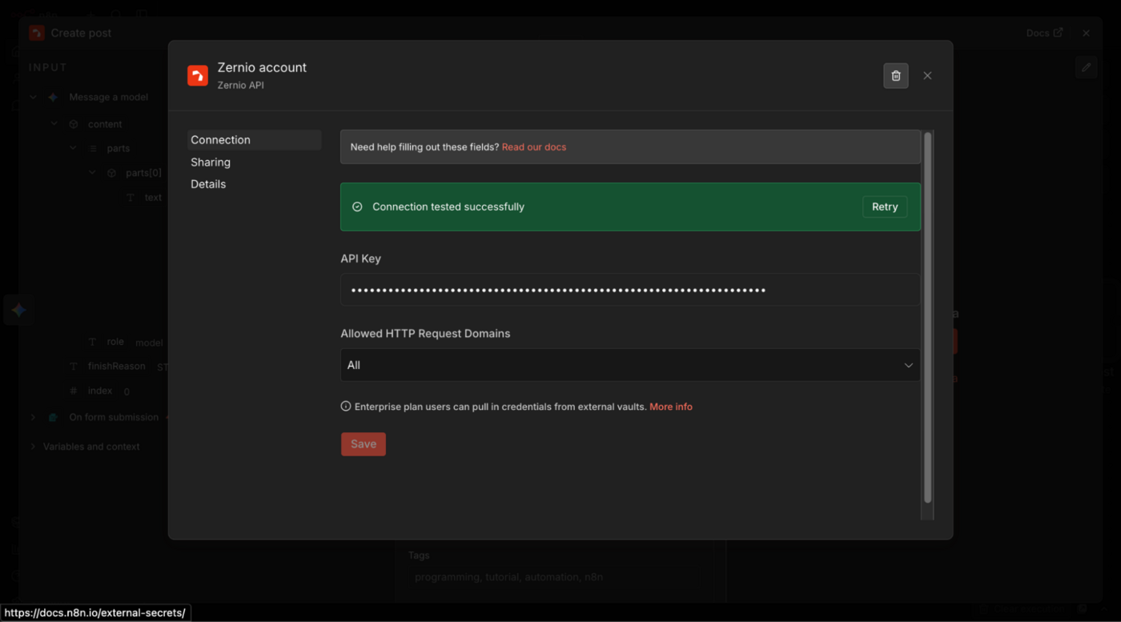Expand the On form submission node
Screen dimensions: 1121x622
(34, 418)
